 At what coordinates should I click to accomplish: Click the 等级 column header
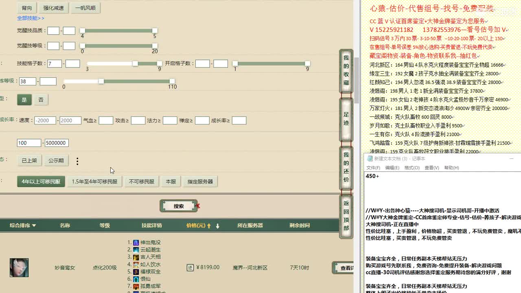[105, 225]
